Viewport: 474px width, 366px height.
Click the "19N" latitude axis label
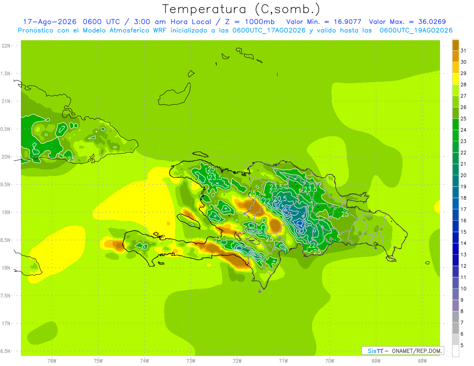tap(6, 212)
